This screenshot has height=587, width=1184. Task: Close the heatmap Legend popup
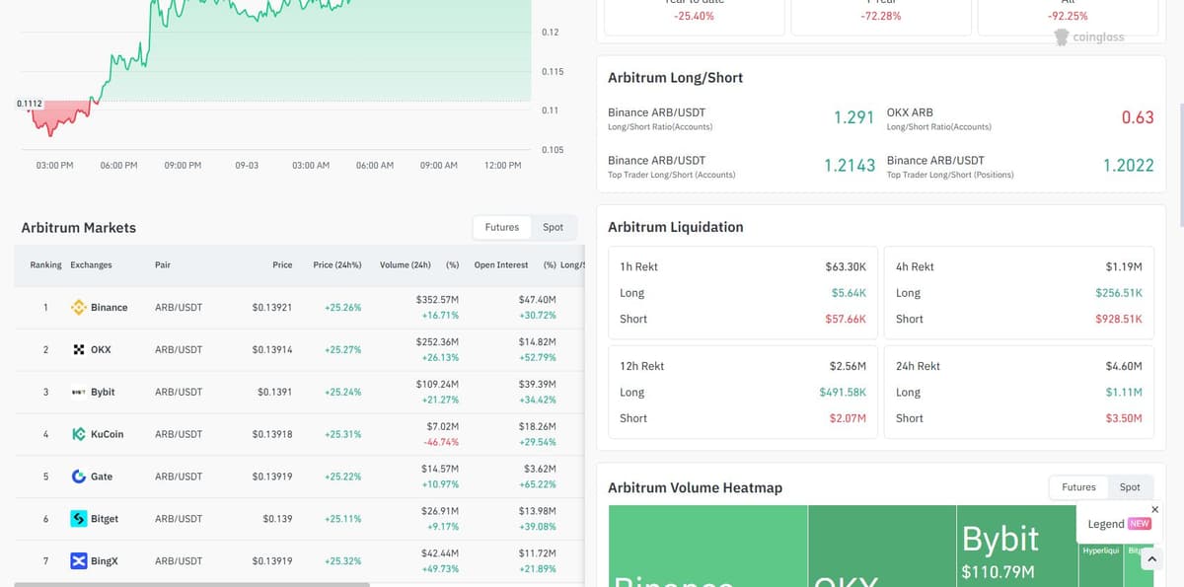pos(1154,509)
